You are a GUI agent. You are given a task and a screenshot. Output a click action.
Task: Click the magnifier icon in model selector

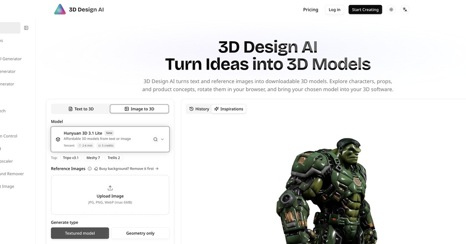[x=155, y=139]
